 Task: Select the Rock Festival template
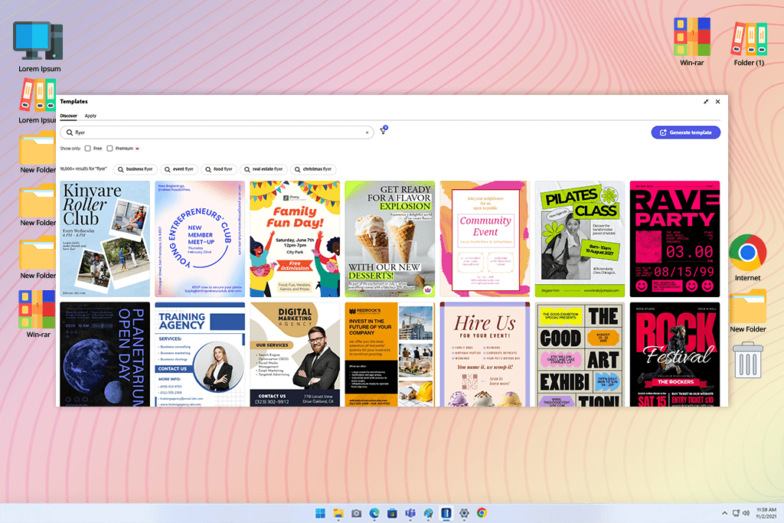675,354
